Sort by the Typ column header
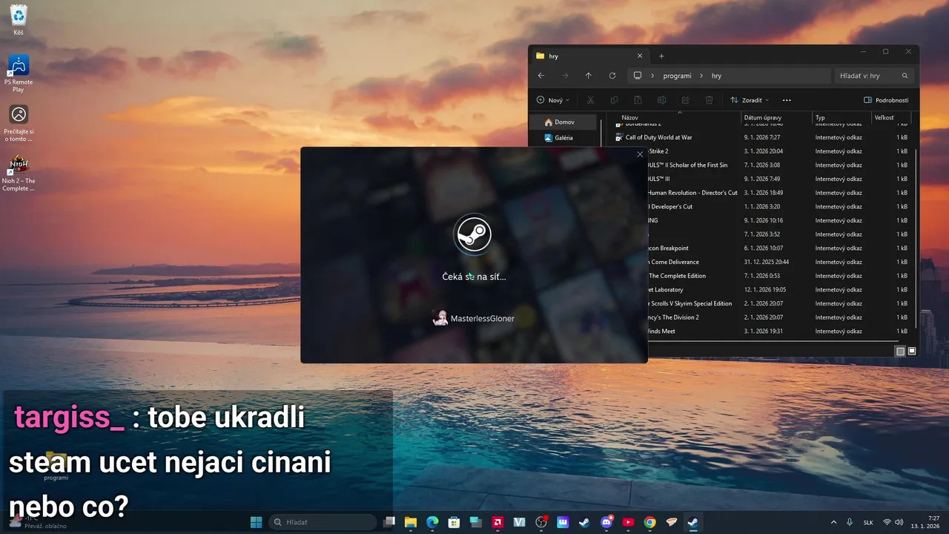This screenshot has width=949, height=534. 841,118
